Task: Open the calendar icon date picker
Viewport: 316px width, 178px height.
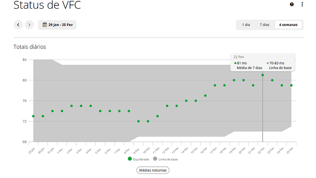Action: click(x=45, y=25)
